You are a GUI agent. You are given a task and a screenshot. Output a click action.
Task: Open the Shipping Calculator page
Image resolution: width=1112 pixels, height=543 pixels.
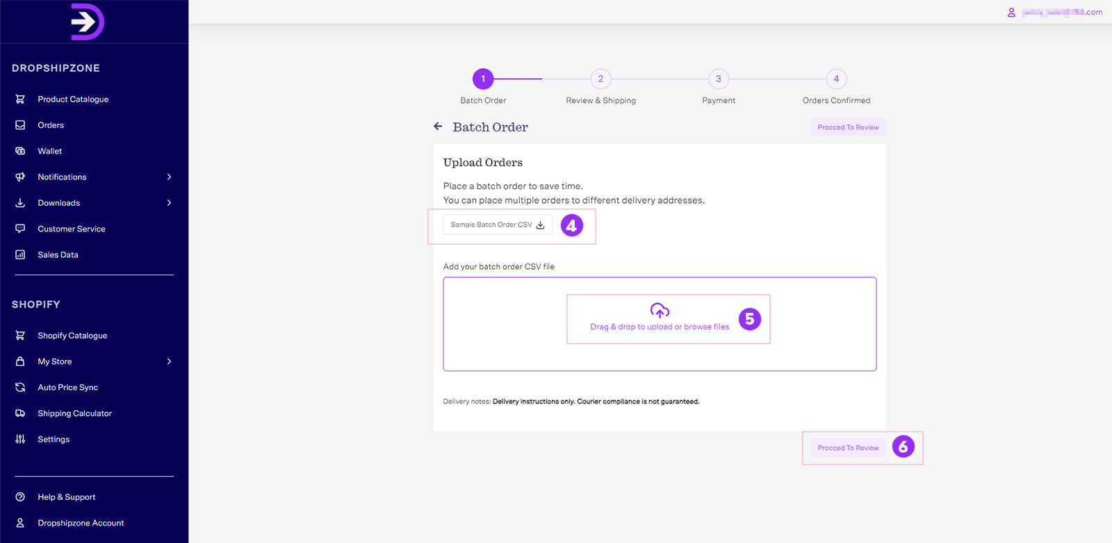coord(74,414)
